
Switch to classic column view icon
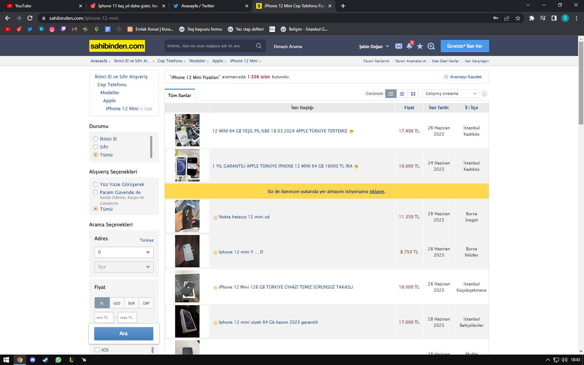click(x=391, y=94)
